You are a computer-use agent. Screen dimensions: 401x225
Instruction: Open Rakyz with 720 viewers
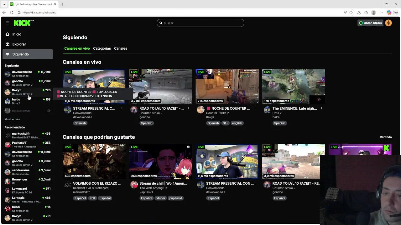point(28,92)
